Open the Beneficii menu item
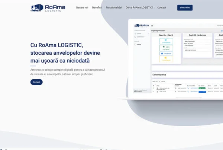 (x=97, y=7)
